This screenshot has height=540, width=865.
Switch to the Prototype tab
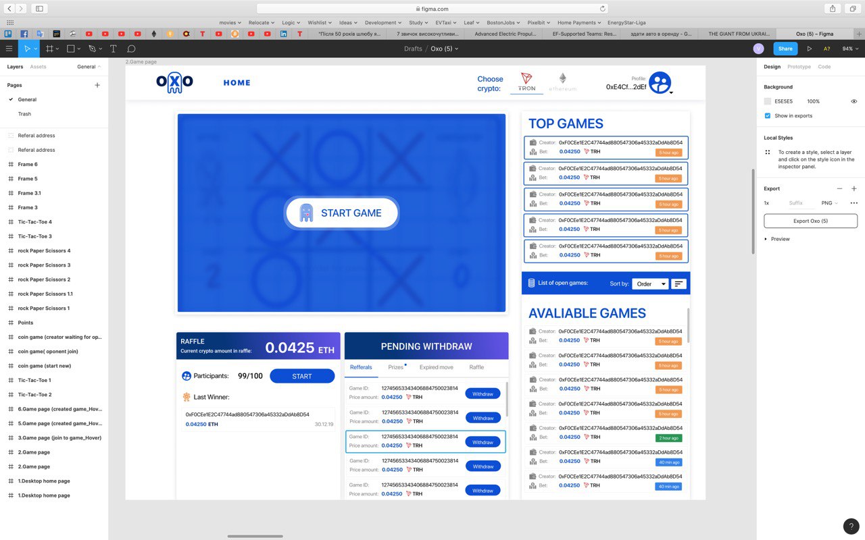click(x=799, y=67)
